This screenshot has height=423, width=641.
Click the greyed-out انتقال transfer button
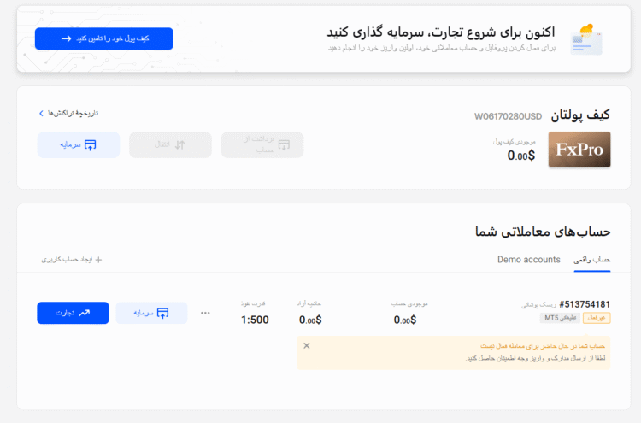[x=170, y=144]
